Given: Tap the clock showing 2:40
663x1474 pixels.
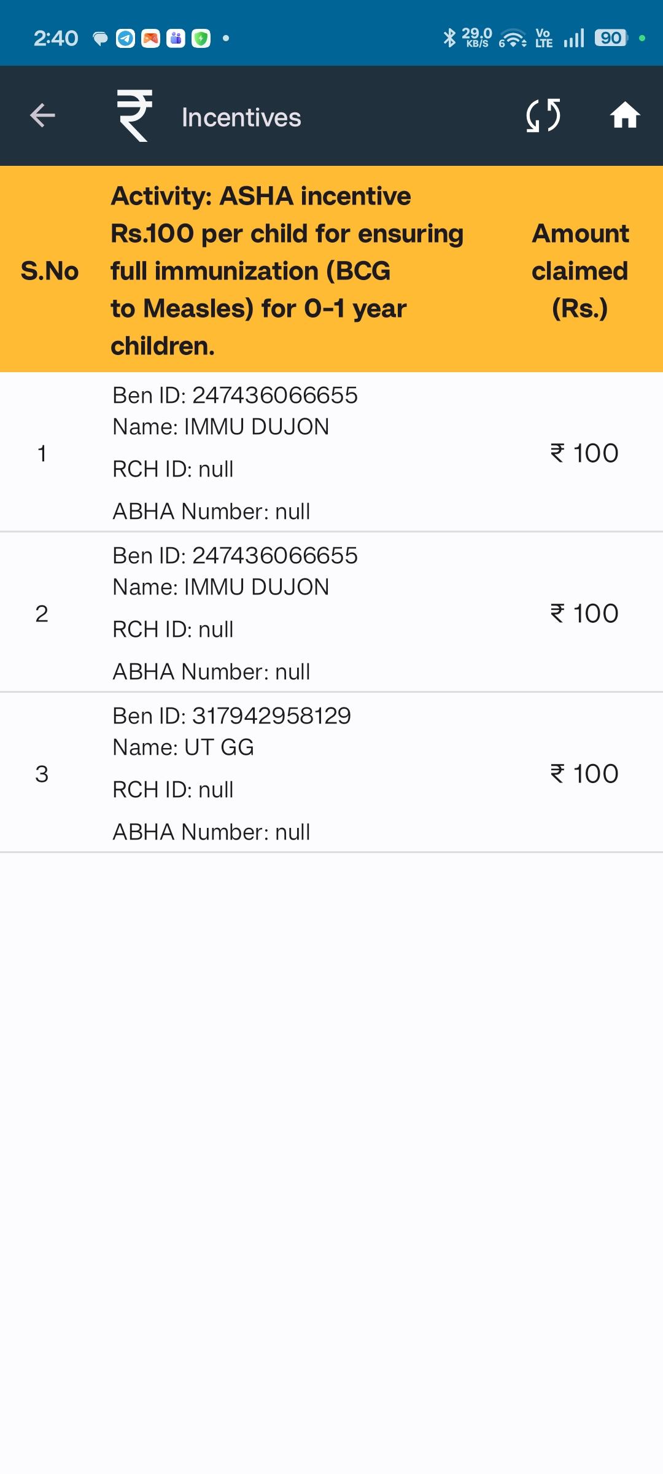Looking at the screenshot, I should click(56, 39).
